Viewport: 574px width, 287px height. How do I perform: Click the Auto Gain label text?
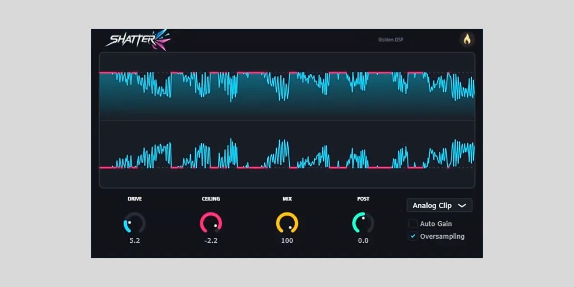(436, 224)
